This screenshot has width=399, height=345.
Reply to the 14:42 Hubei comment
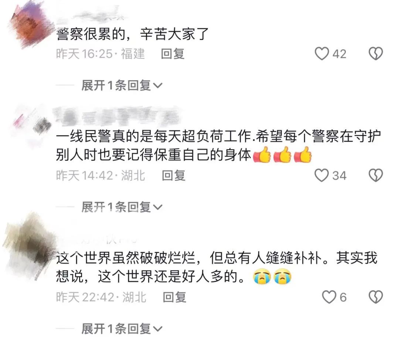coord(174,175)
